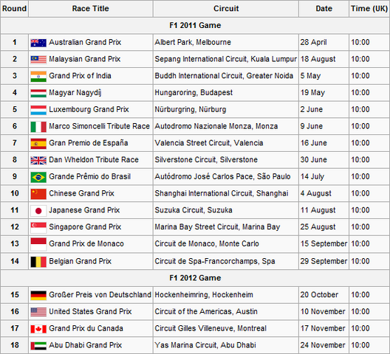
Task: Click Grande Prêmio do Brasil title
Action: [90, 176]
